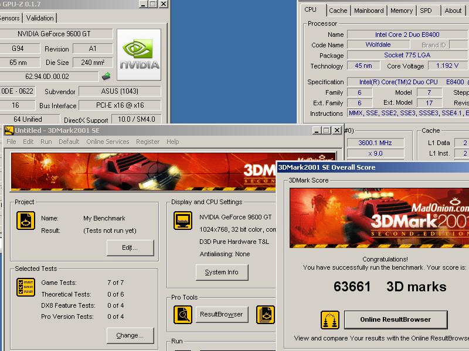The image size is (469, 351).
Task: Open the Register menu in 3DMark2001 SE
Action: point(148,142)
